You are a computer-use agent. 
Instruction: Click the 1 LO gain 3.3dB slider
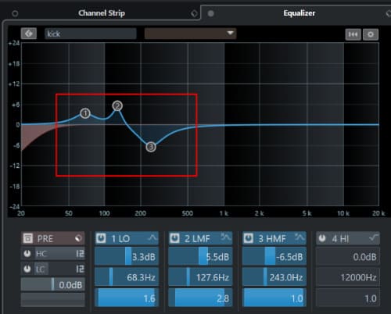point(127,256)
